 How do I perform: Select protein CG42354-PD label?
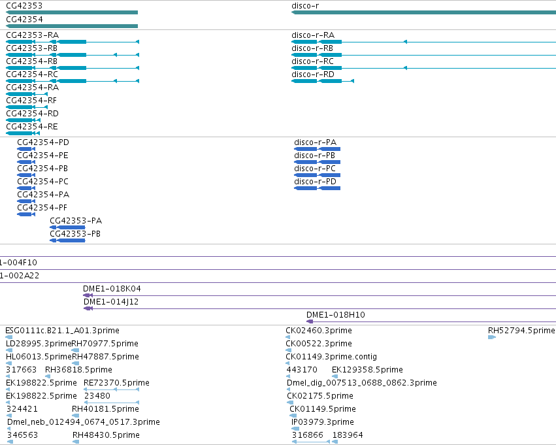[x=43, y=142]
